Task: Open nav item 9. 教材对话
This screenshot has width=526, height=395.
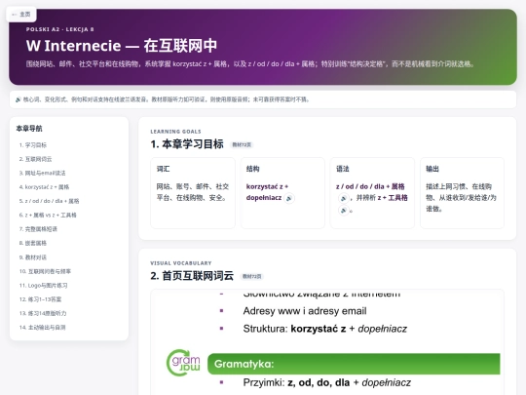Action: [33, 257]
